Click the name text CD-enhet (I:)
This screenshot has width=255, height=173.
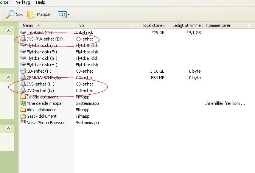point(39,71)
